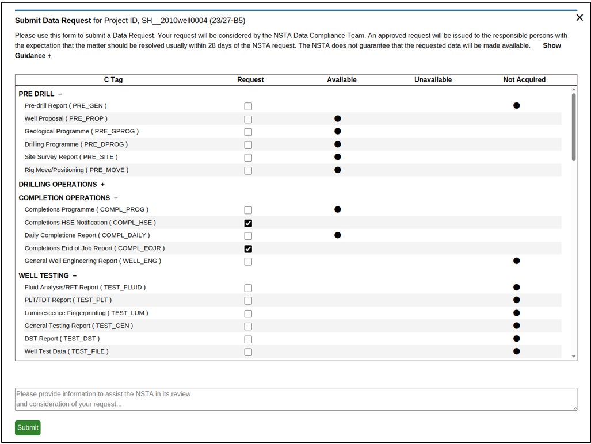Tick request box for Drilling Programme
The width and height of the screenshot is (591, 444).
coord(248,145)
